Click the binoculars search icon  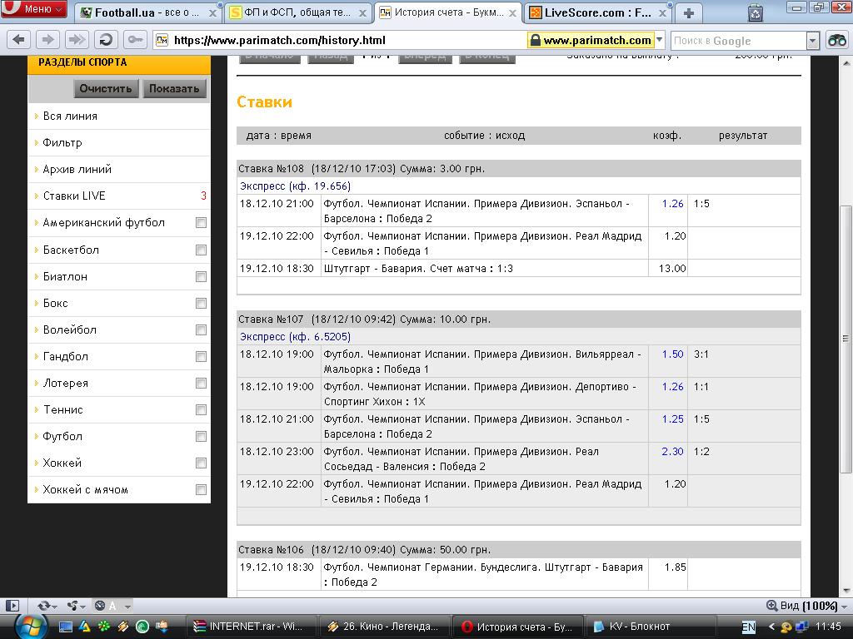pos(836,40)
